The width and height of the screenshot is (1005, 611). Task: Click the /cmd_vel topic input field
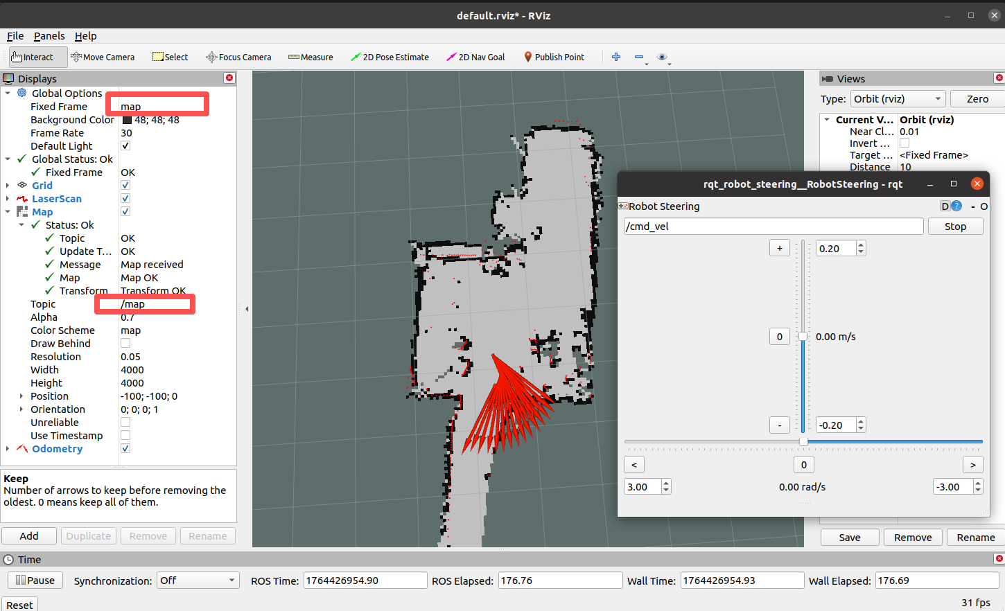[x=773, y=227]
